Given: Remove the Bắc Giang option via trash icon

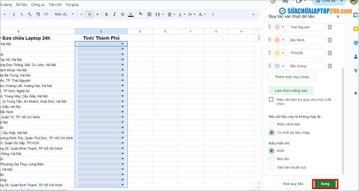Looking at the screenshot, I should [330, 66].
